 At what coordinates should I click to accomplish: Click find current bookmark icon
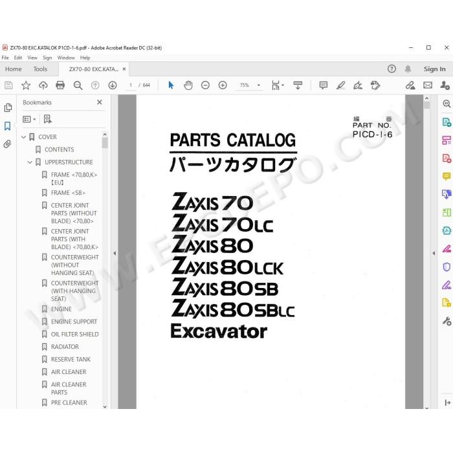coord(47,119)
